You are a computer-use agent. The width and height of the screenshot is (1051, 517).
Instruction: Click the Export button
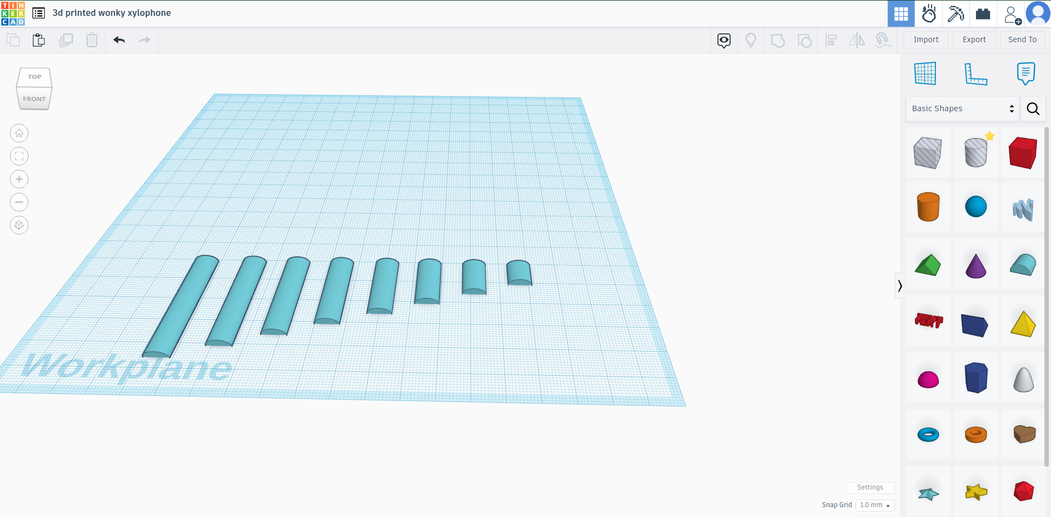coord(974,39)
